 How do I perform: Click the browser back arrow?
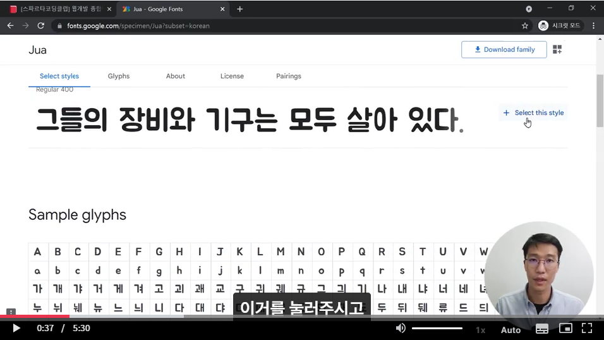(x=10, y=26)
